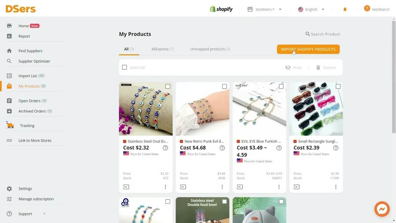396x223 pixels.
Task: Open three-dot menu on sunglasses product card
Action: [x=336, y=187]
